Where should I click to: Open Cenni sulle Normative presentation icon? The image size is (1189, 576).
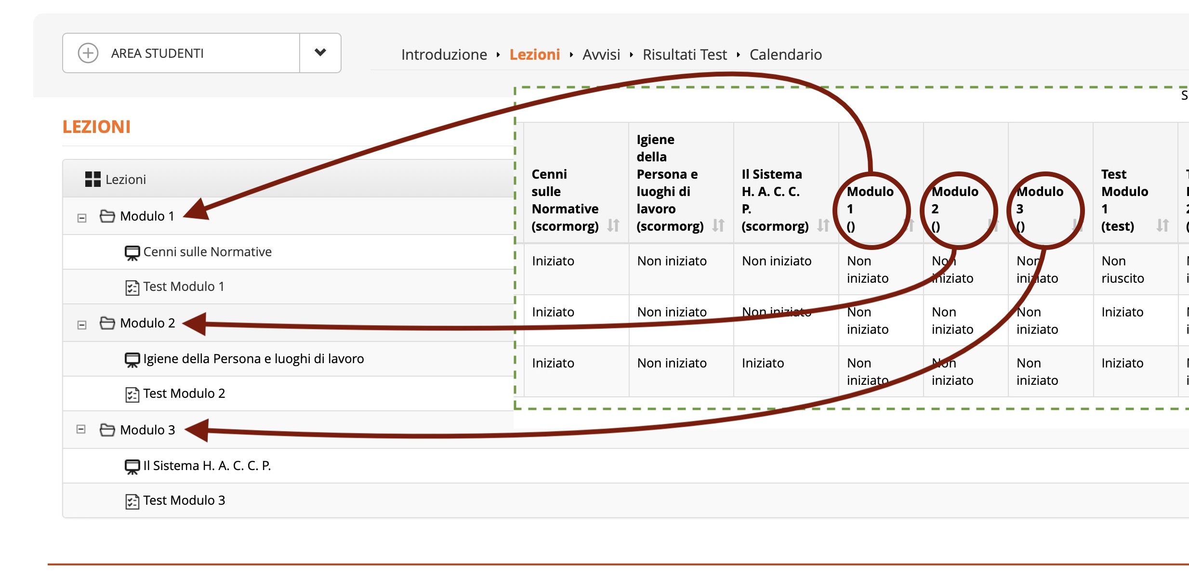coord(132,252)
